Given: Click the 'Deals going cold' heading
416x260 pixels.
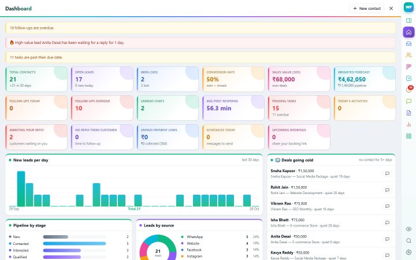Looking at the screenshot, I should (297, 160).
